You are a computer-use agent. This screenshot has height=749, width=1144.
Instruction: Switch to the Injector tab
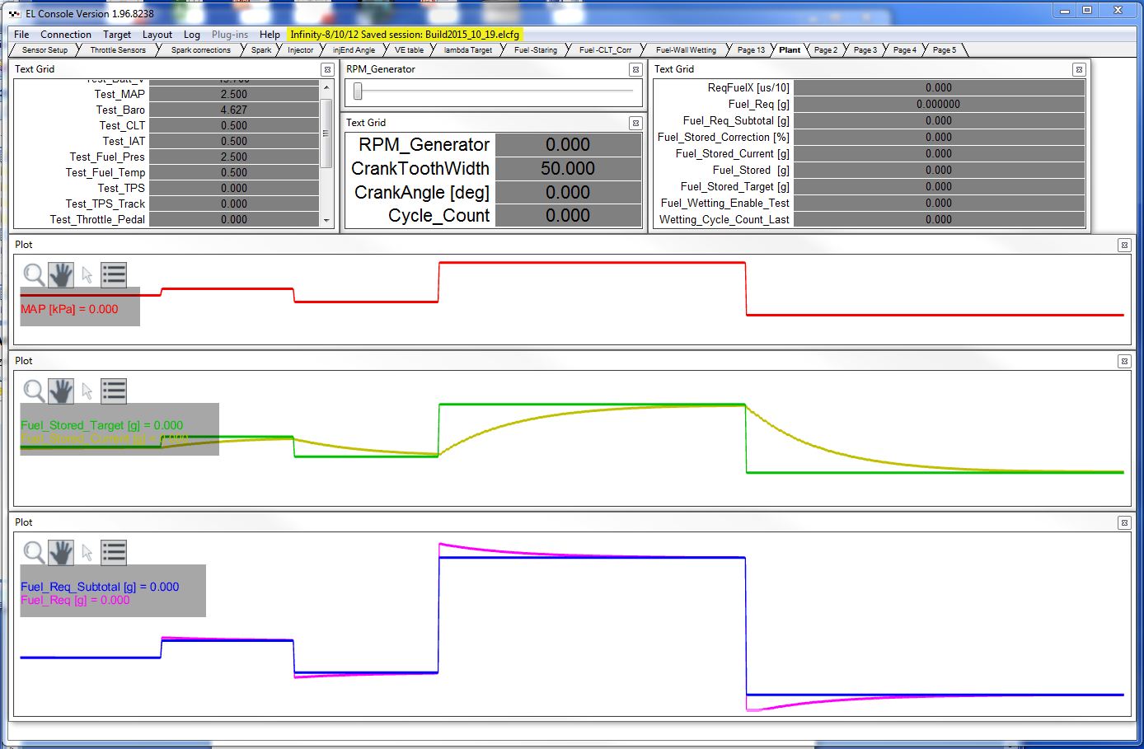coord(300,50)
